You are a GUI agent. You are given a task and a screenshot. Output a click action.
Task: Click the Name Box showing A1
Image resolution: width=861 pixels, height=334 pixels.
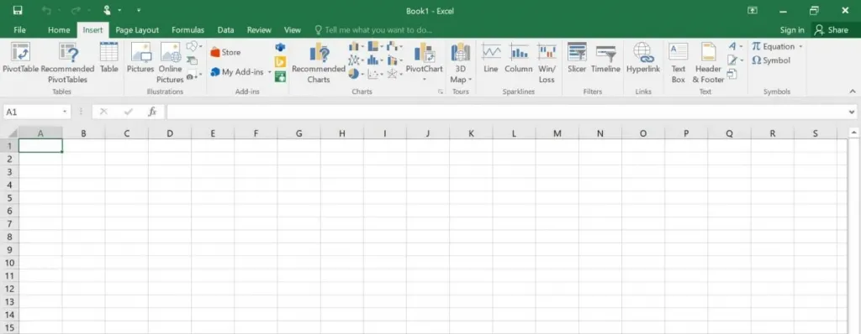tap(32, 112)
